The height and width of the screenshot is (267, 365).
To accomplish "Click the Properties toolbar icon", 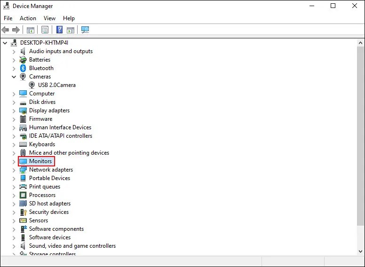I will (45, 30).
